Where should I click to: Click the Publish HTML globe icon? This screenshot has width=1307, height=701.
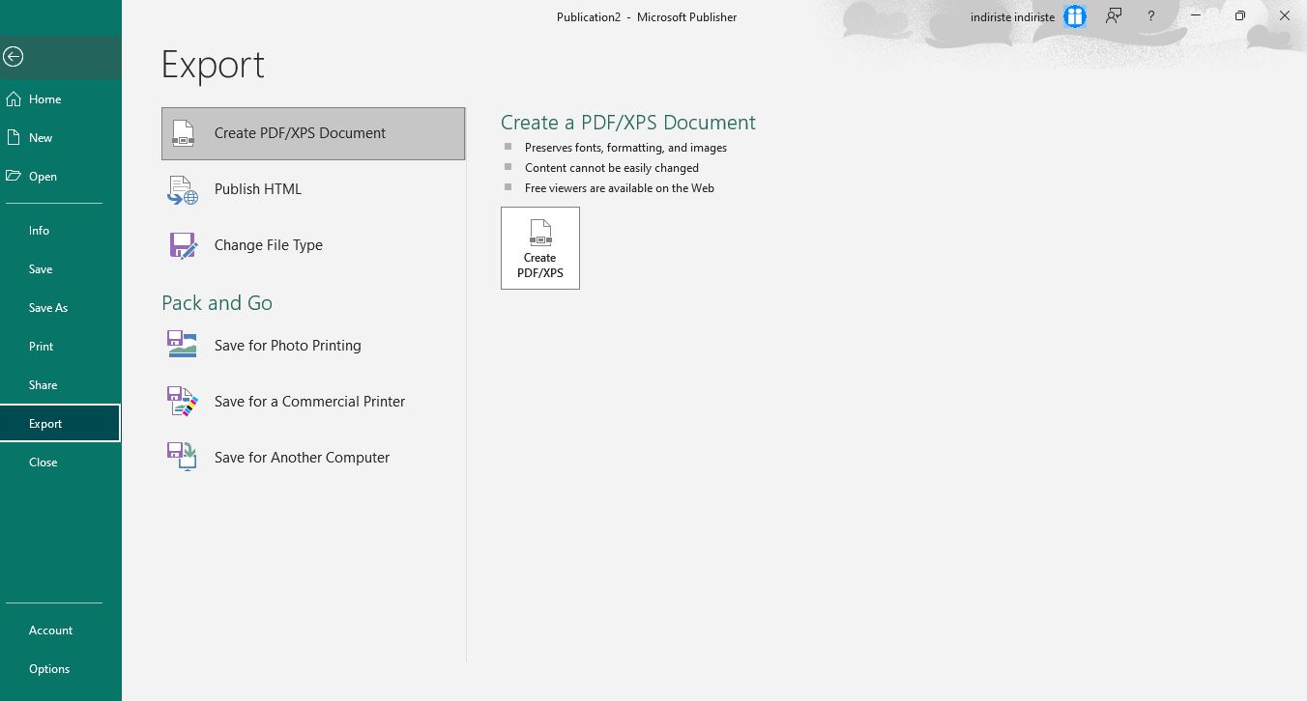(x=183, y=189)
